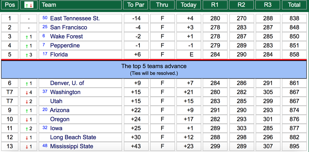Click the red down arrow in Mississippi State's row
This screenshot has width=309, height=152.
point(27,147)
